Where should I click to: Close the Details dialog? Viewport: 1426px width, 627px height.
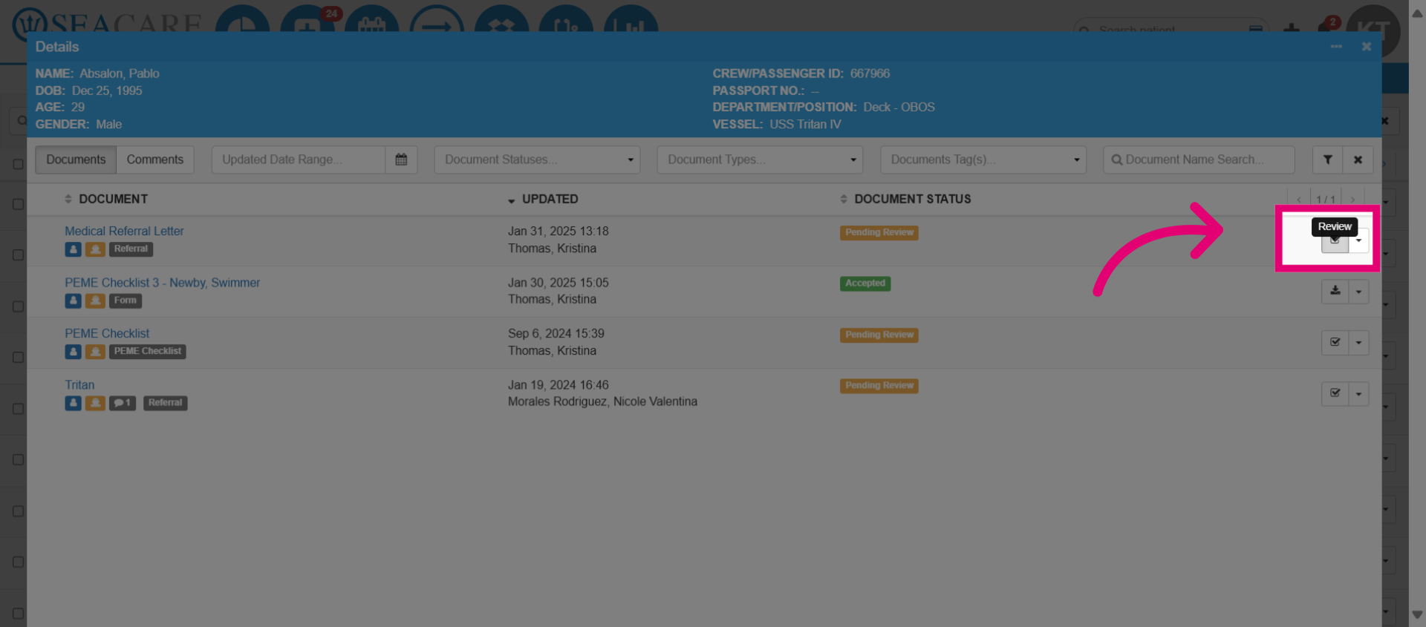tap(1366, 47)
